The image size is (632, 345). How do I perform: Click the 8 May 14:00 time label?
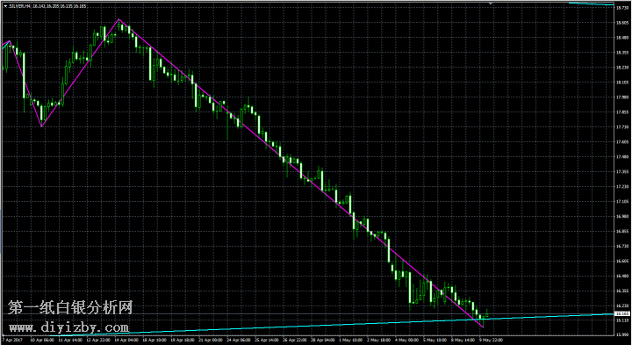[463, 340]
